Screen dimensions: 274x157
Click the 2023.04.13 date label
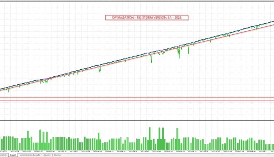[x=98, y=151]
